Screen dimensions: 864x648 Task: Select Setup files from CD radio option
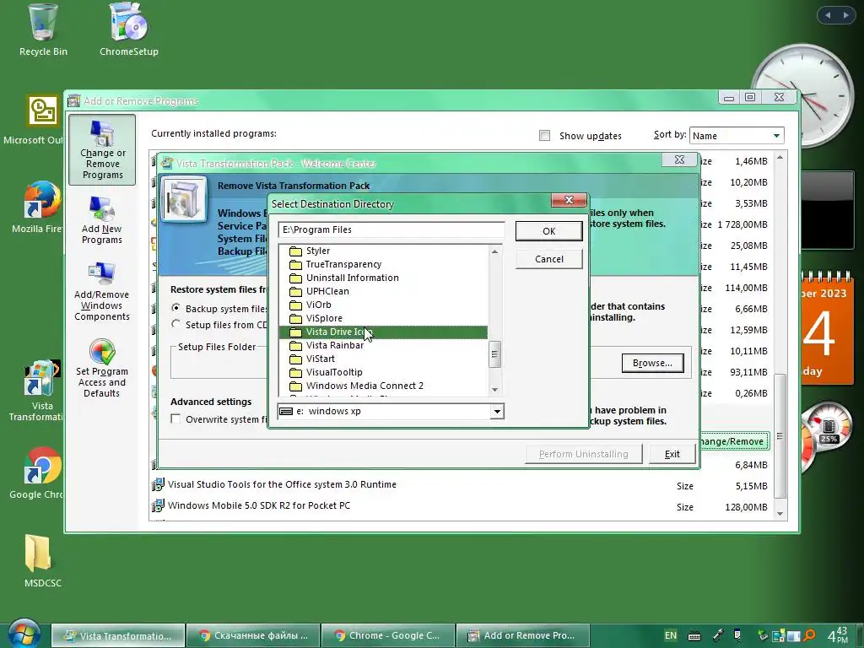pyautogui.click(x=175, y=324)
